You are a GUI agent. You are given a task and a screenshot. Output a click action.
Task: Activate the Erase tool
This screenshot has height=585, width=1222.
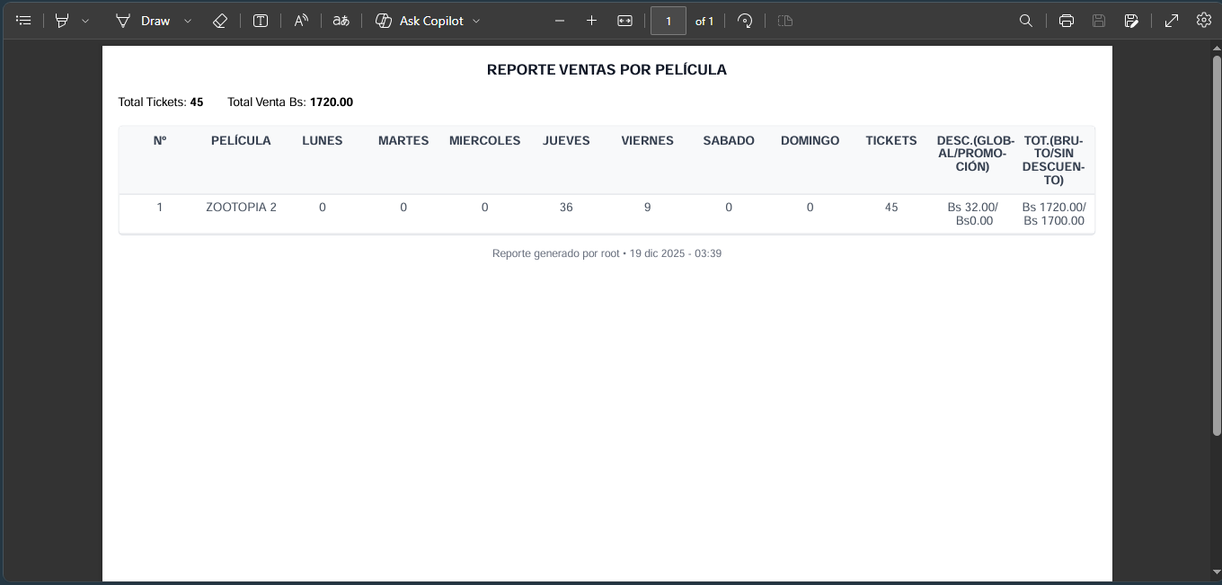[x=219, y=20]
